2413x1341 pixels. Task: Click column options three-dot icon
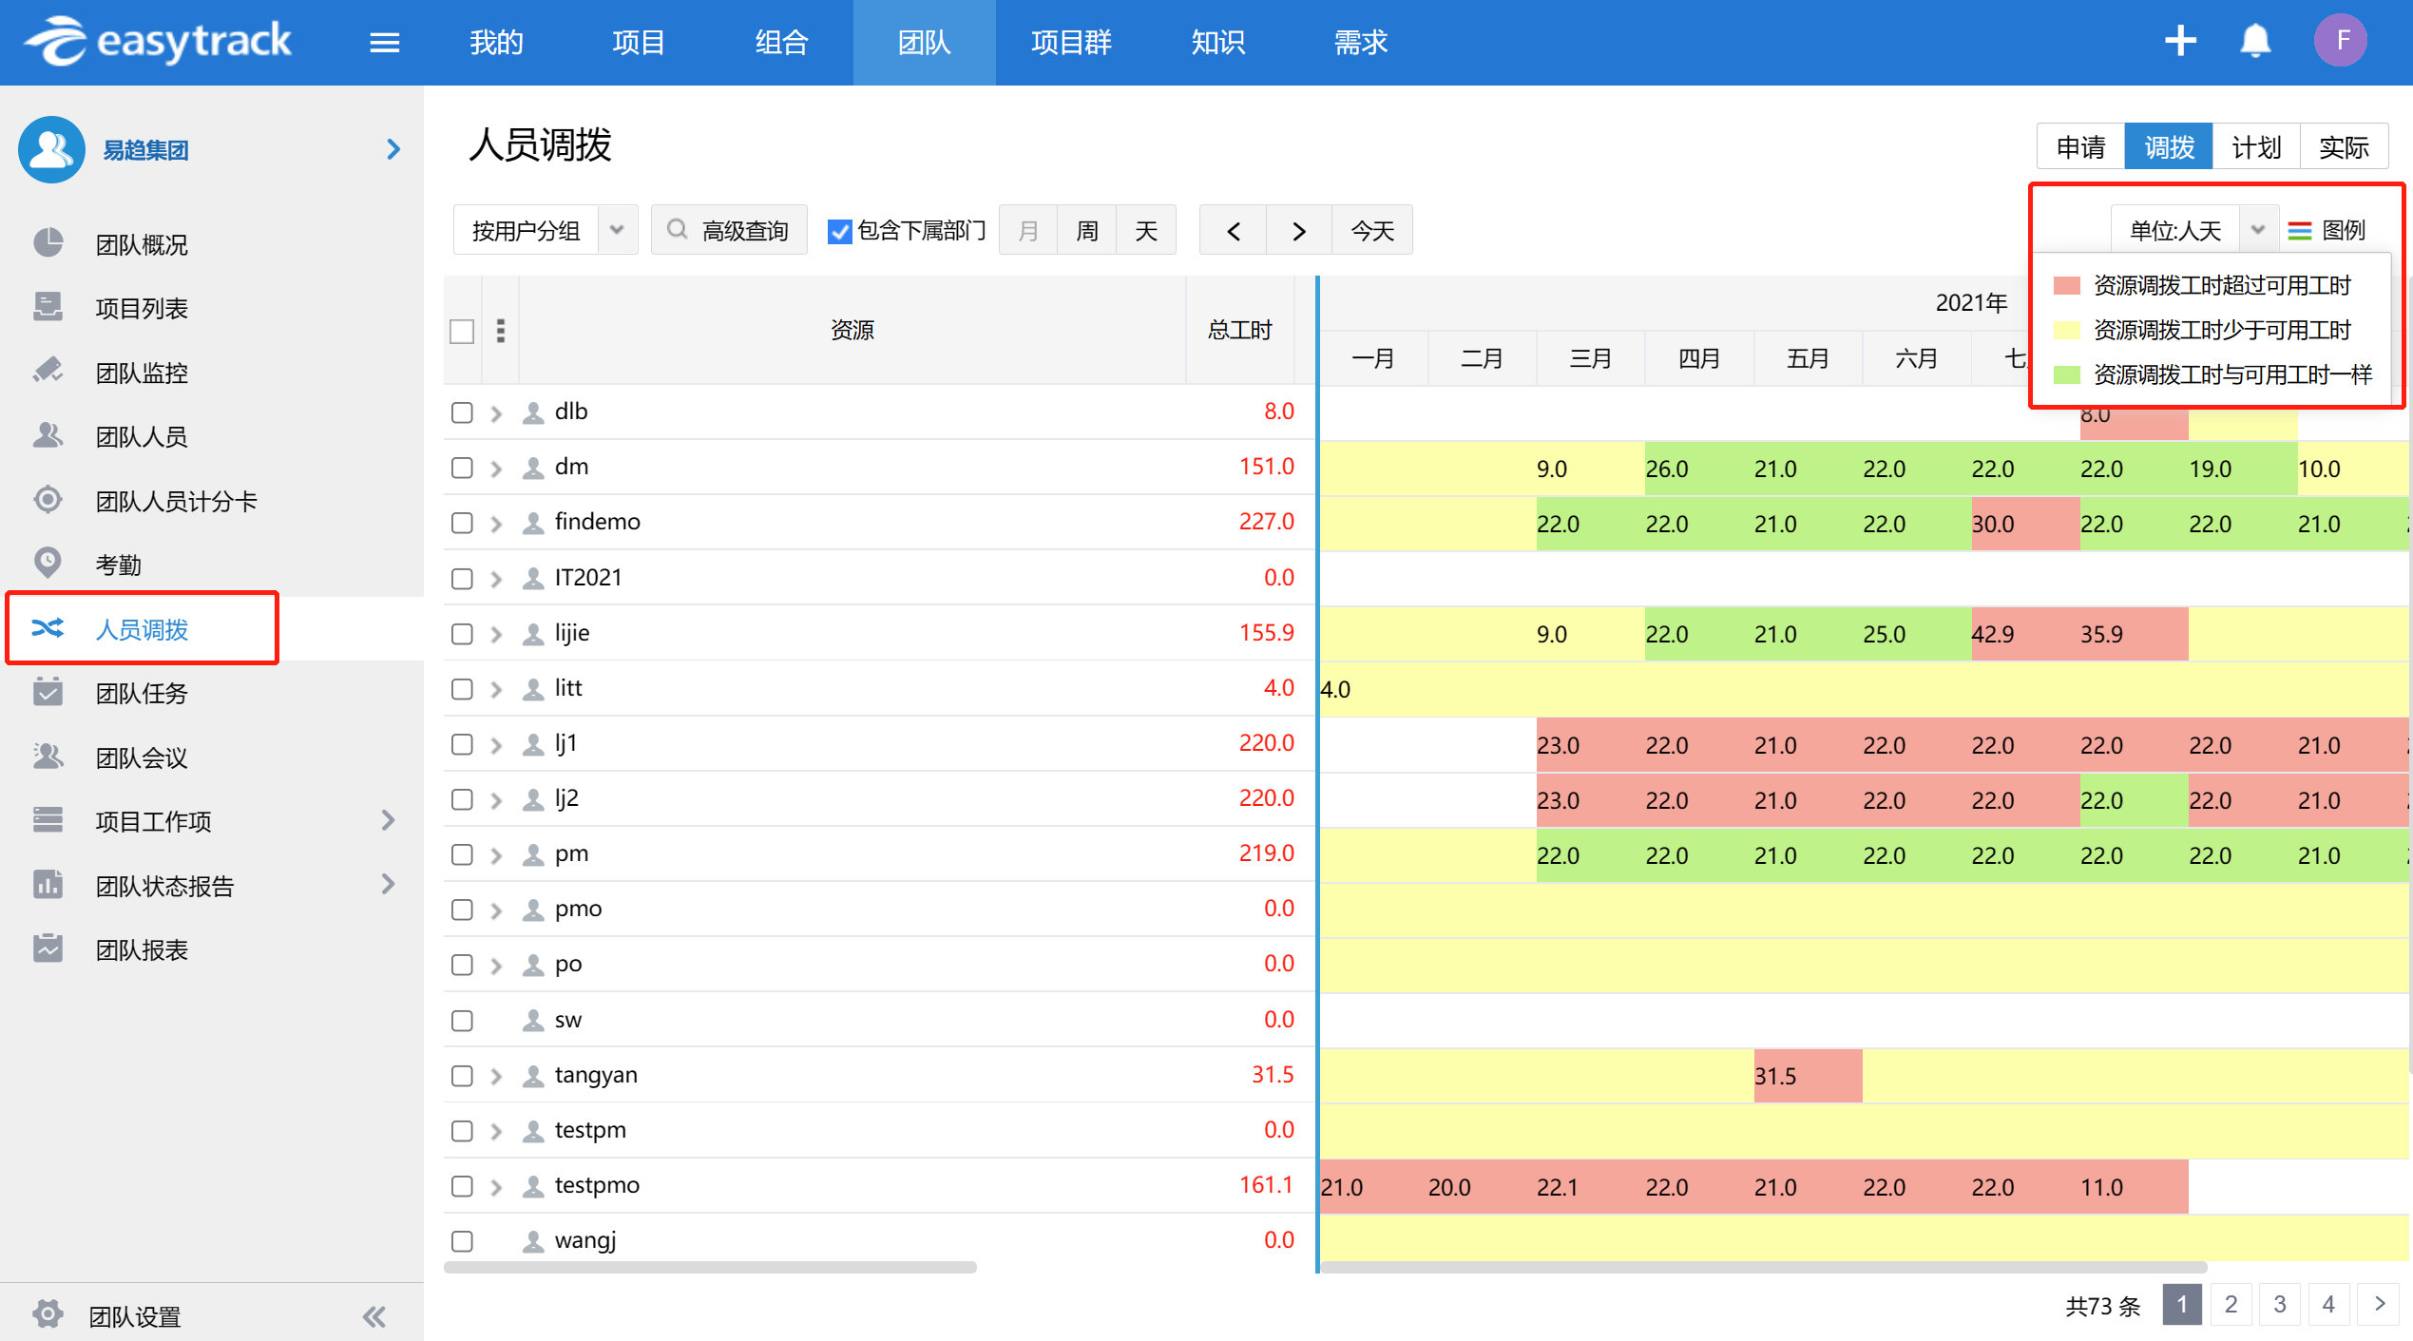[501, 331]
